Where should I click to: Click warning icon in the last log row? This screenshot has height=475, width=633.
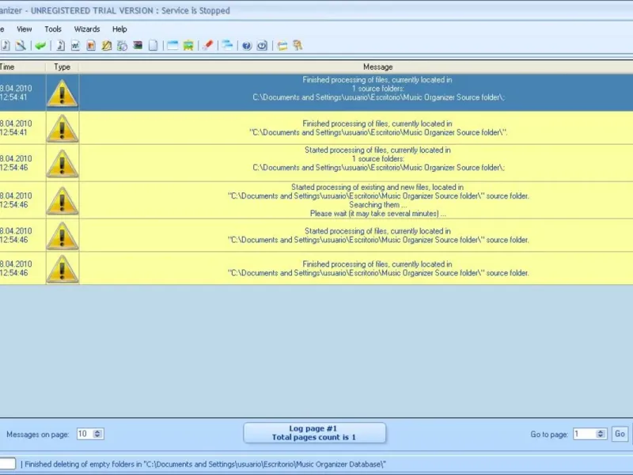[62, 268]
